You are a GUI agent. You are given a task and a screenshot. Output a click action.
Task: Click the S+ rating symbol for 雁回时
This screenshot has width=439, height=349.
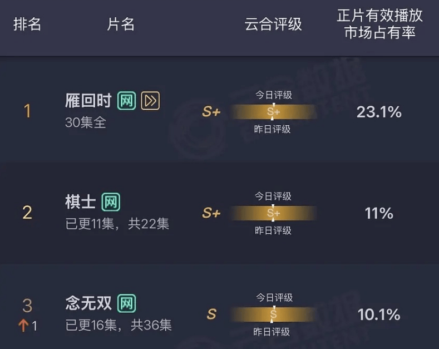pos(211,112)
